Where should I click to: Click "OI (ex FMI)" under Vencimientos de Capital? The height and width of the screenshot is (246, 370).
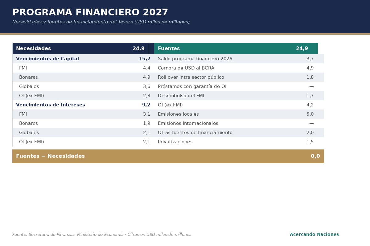click(31, 96)
